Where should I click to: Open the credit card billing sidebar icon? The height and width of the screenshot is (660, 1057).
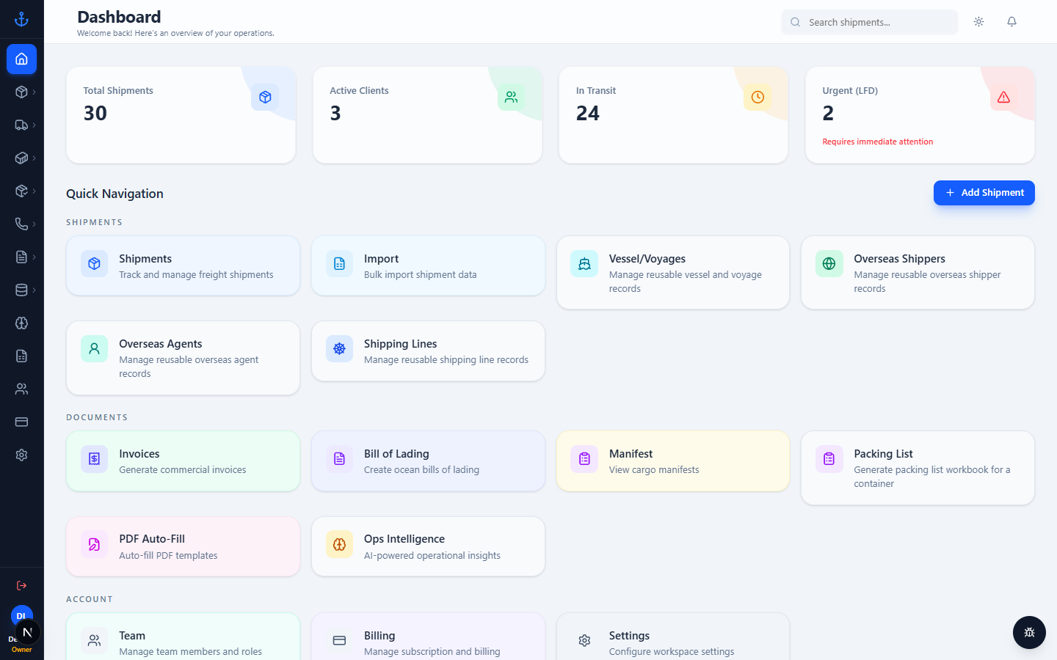[21, 422]
